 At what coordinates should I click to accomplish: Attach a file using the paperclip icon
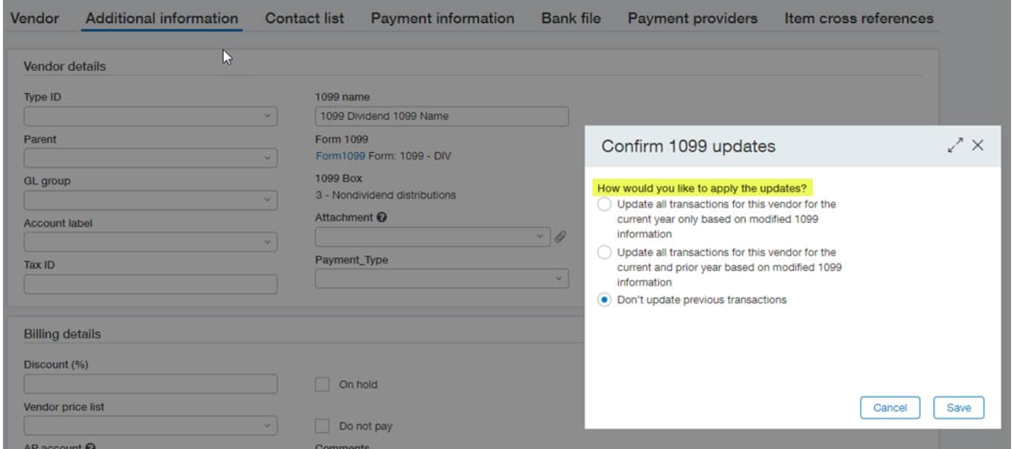tap(561, 237)
